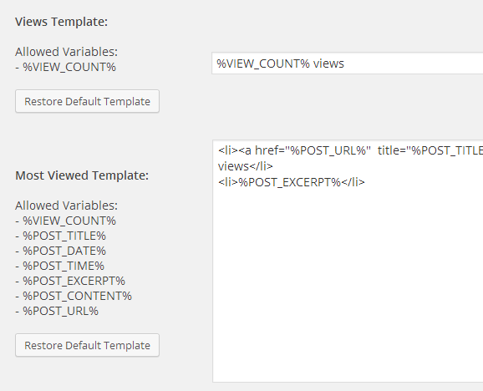Click %POST_EXCERPT% in the allowed variables list
The height and width of the screenshot is (391, 483).
(x=74, y=281)
